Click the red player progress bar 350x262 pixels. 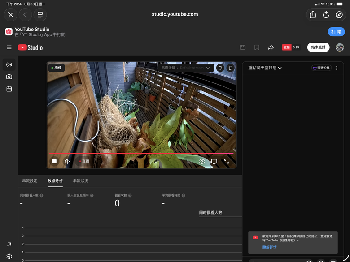[141, 154]
